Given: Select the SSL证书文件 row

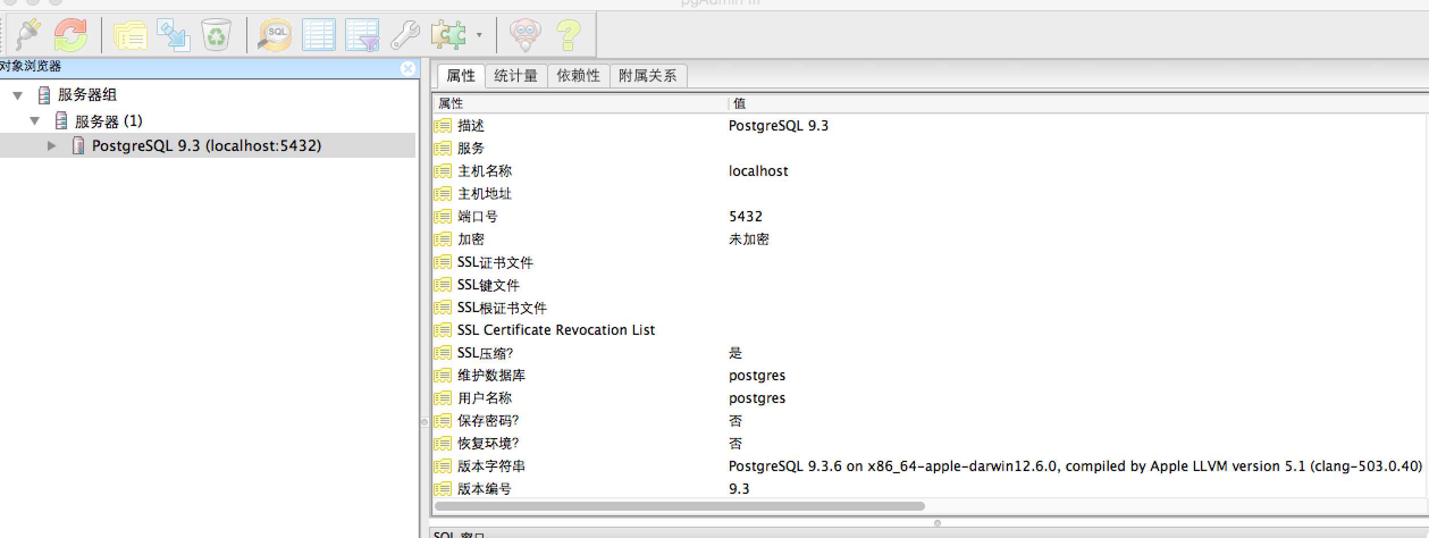Looking at the screenshot, I should tap(930, 262).
